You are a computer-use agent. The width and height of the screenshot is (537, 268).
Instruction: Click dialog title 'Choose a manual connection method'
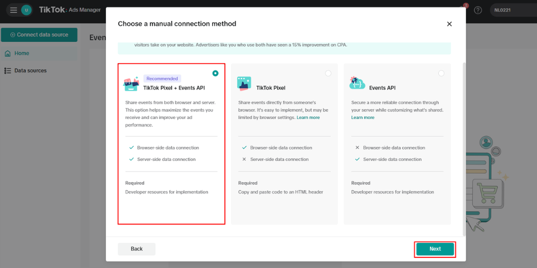[x=177, y=24]
